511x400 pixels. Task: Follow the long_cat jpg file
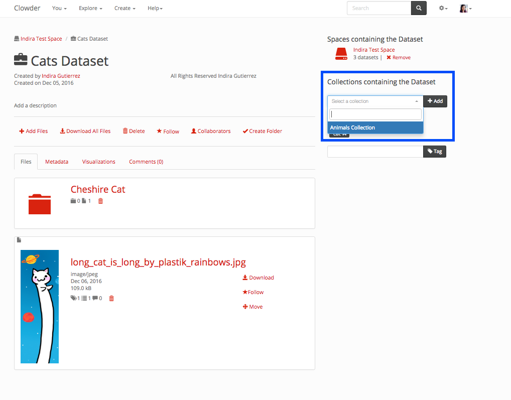(253, 292)
